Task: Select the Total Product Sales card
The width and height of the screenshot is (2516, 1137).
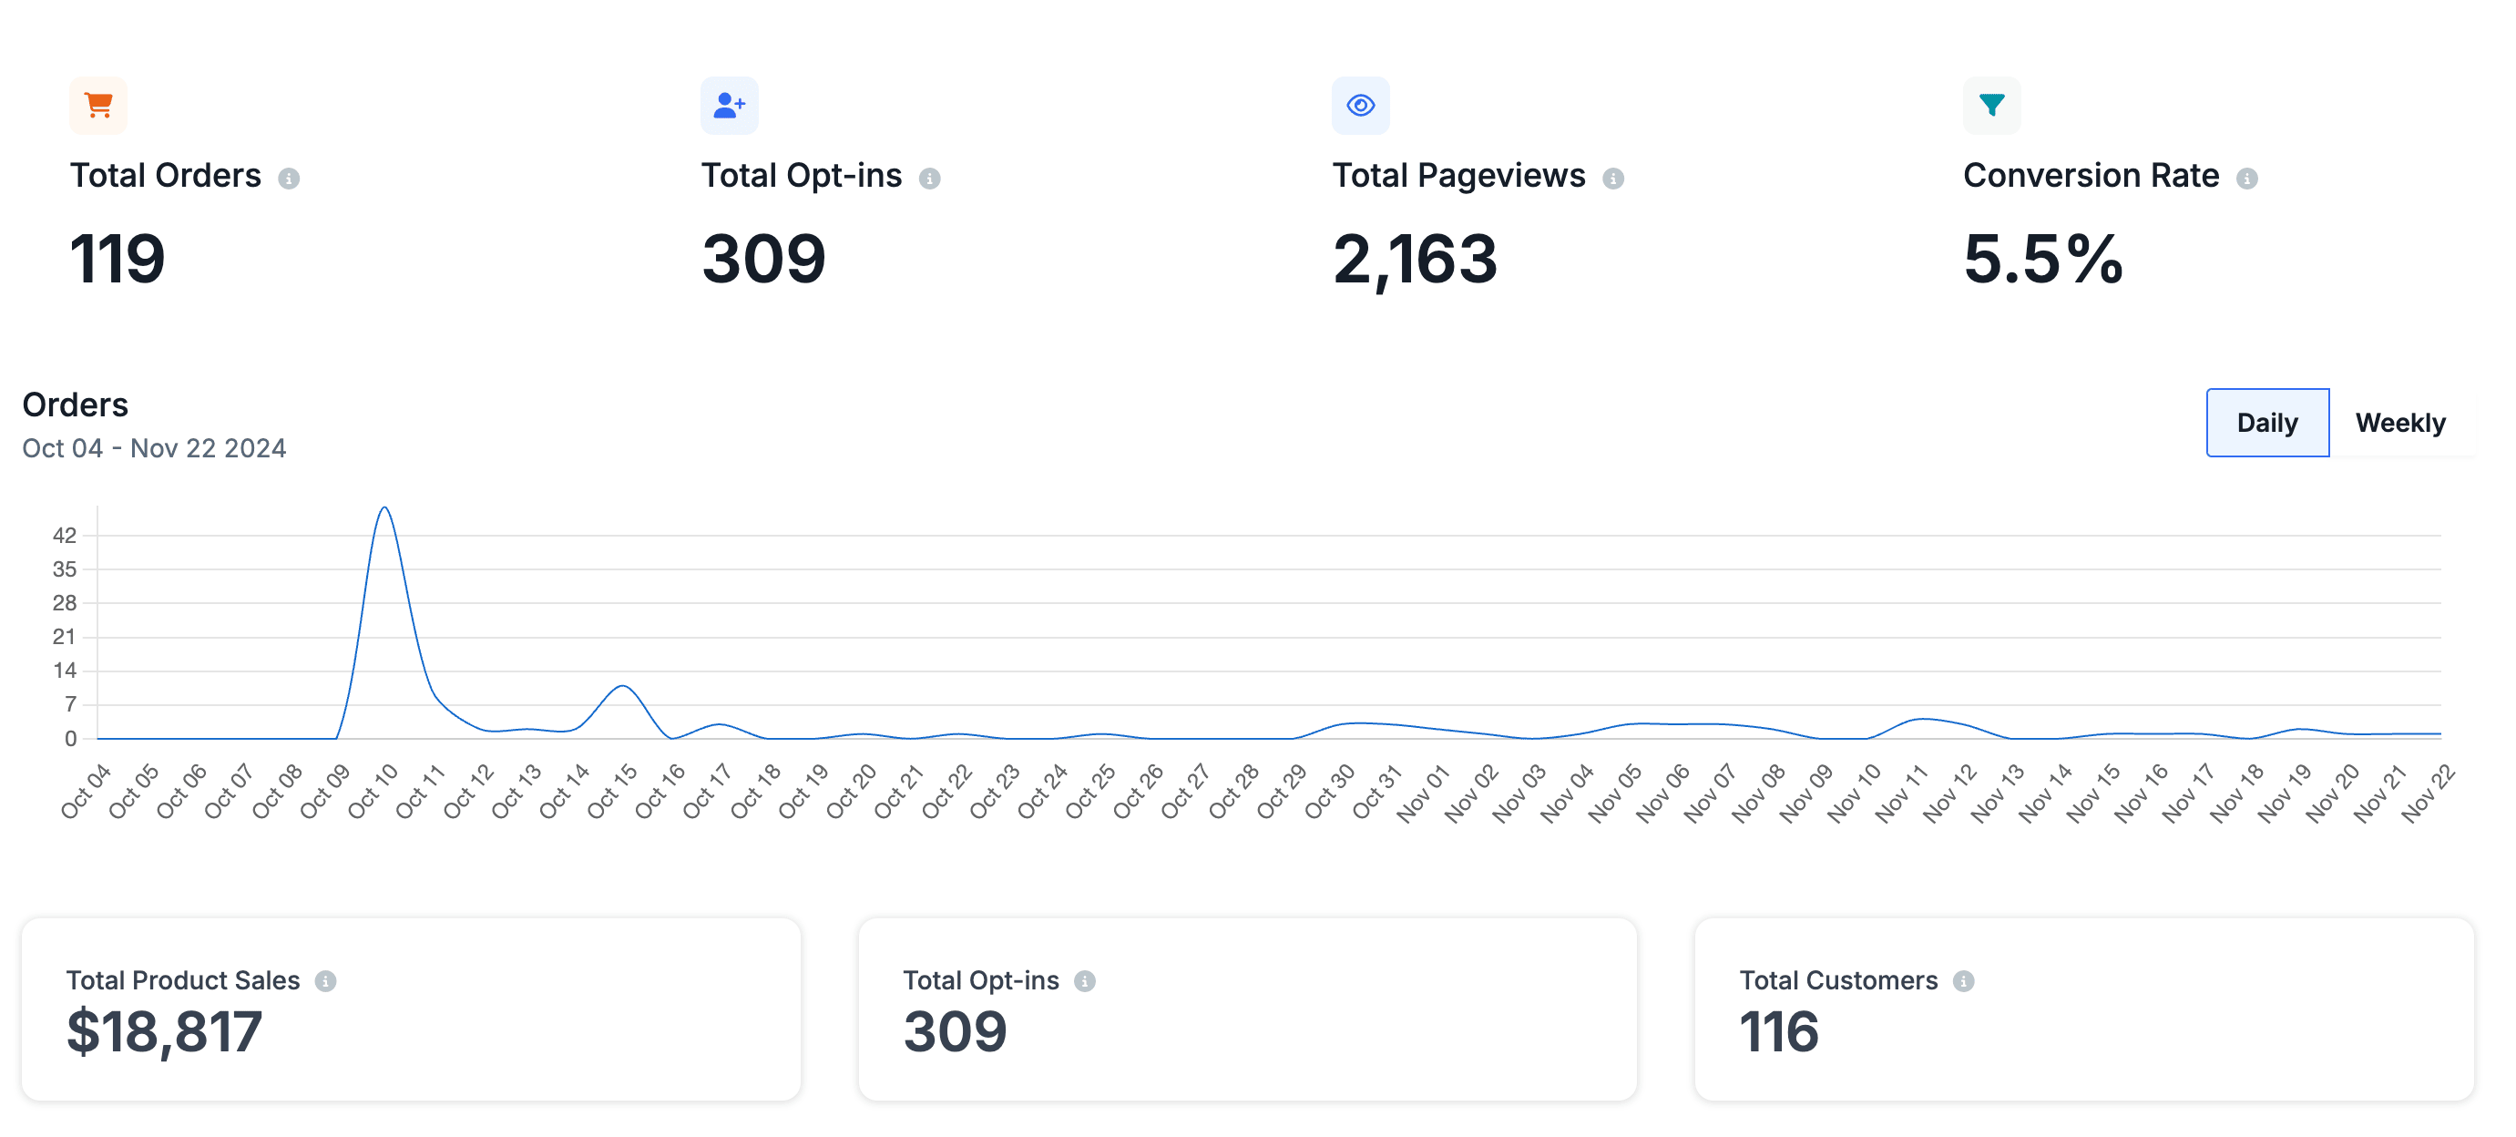Action: (x=411, y=1008)
